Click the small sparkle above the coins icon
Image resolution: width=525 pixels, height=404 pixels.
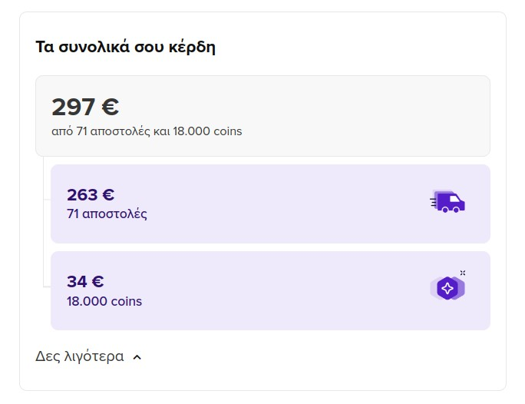pyautogui.click(x=463, y=273)
